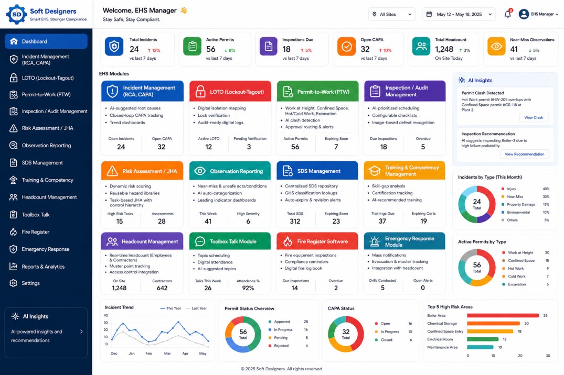Click the Training & Competency graduation cap icon
This screenshot has width=564, height=375.
point(375,171)
